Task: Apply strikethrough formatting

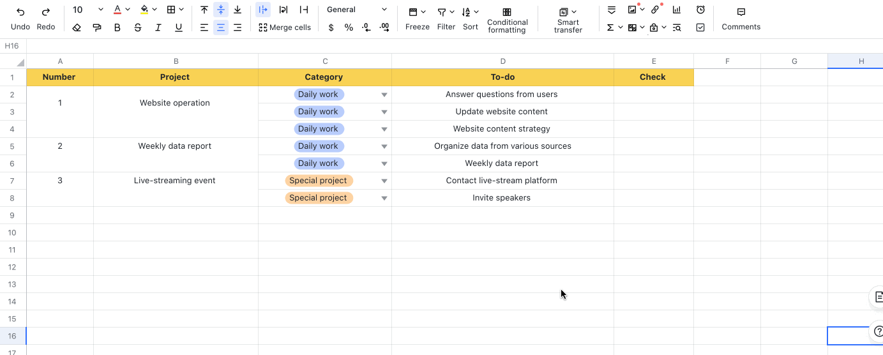Action: pos(138,27)
